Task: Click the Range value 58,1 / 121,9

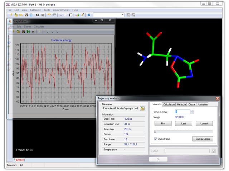Action: tap(131, 144)
